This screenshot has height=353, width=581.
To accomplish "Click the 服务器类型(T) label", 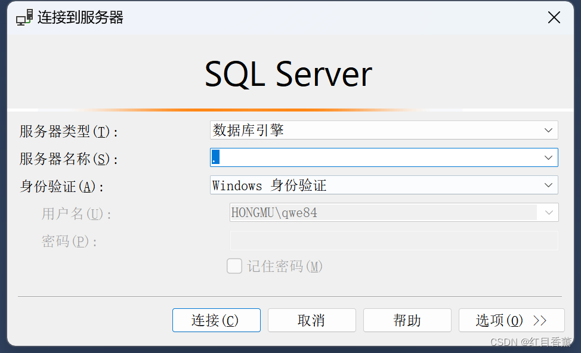I will click(69, 132).
